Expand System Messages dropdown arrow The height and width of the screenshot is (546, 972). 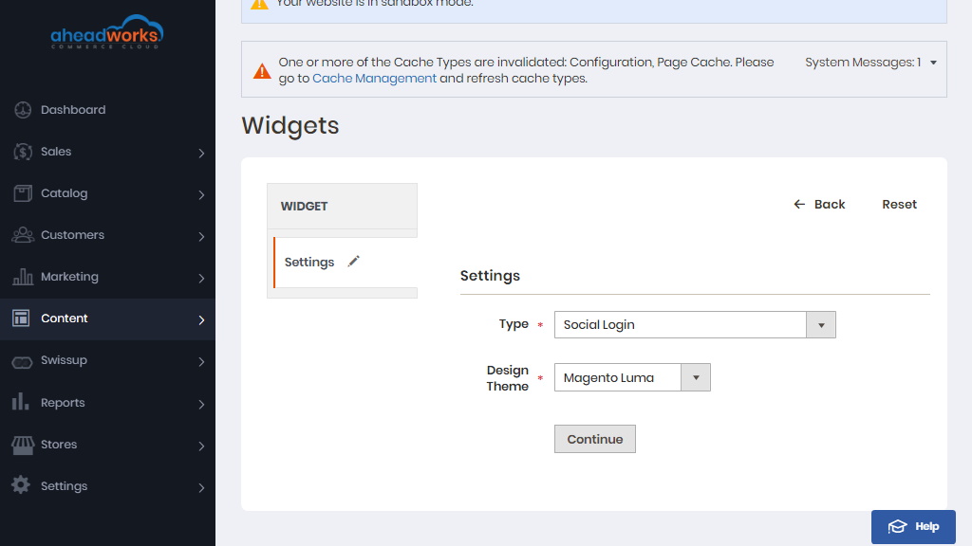[934, 63]
